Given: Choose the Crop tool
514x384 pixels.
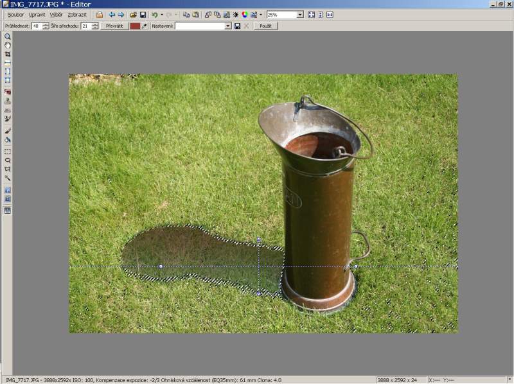Looking at the screenshot, I should pos(8,55).
